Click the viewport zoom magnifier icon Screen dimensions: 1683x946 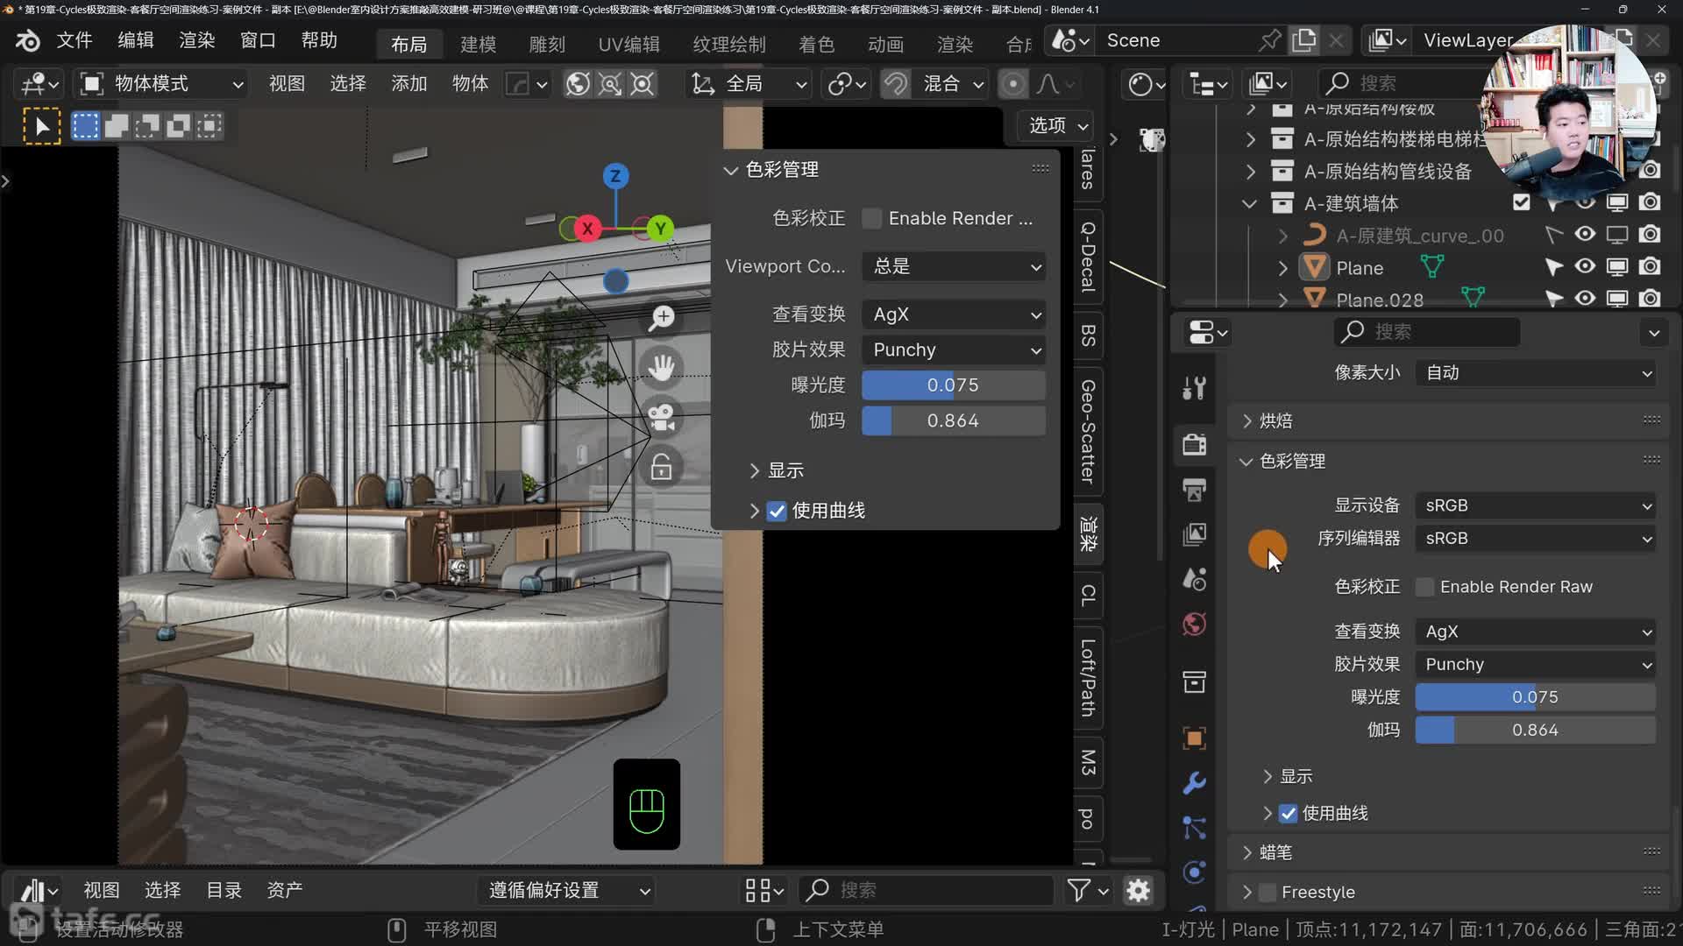pos(662,318)
